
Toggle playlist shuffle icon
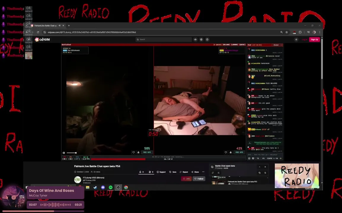(218, 173)
